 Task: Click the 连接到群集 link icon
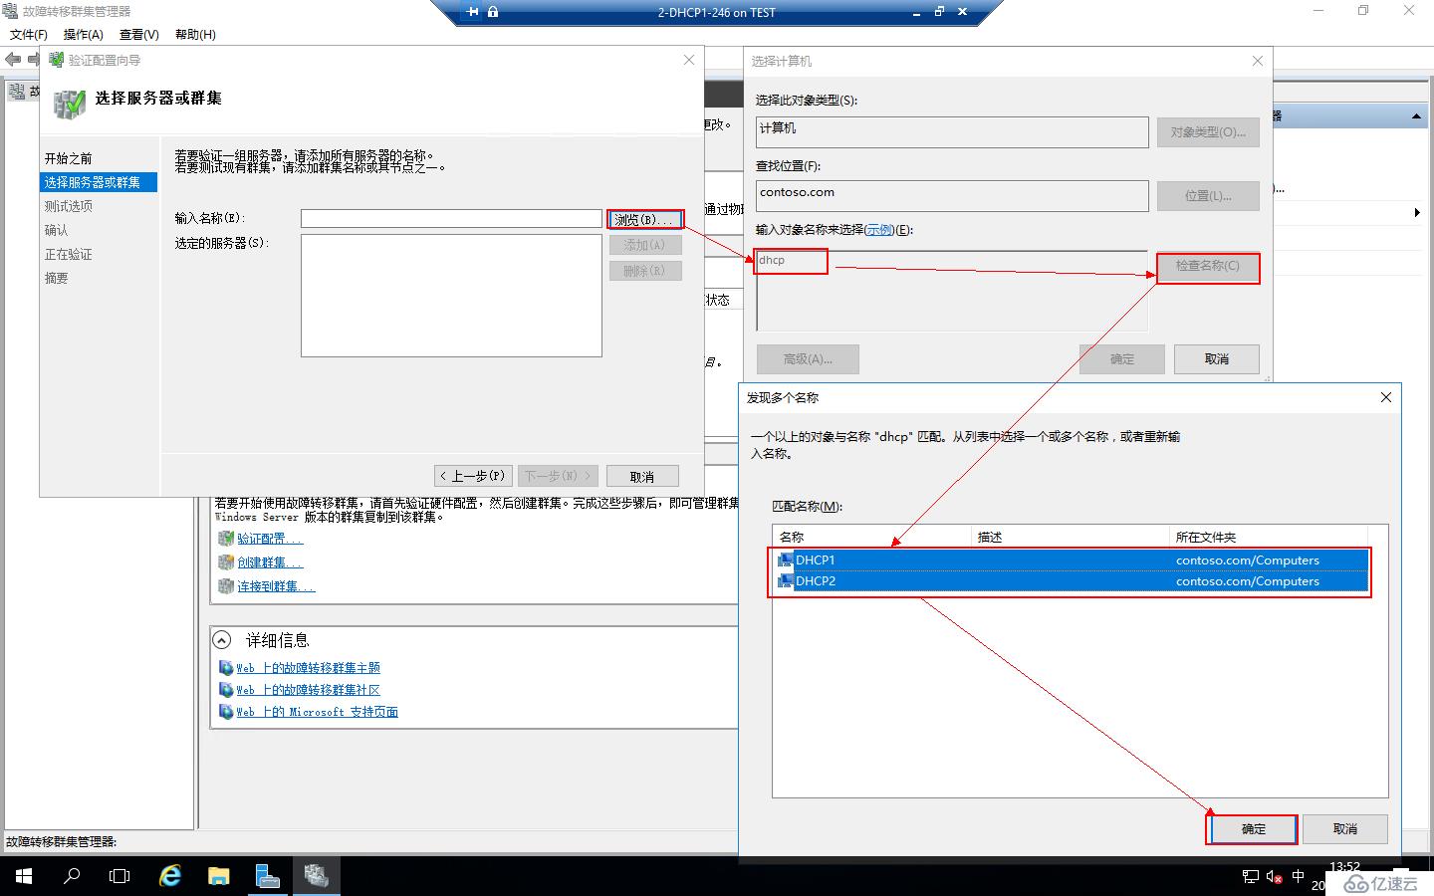[x=226, y=586]
